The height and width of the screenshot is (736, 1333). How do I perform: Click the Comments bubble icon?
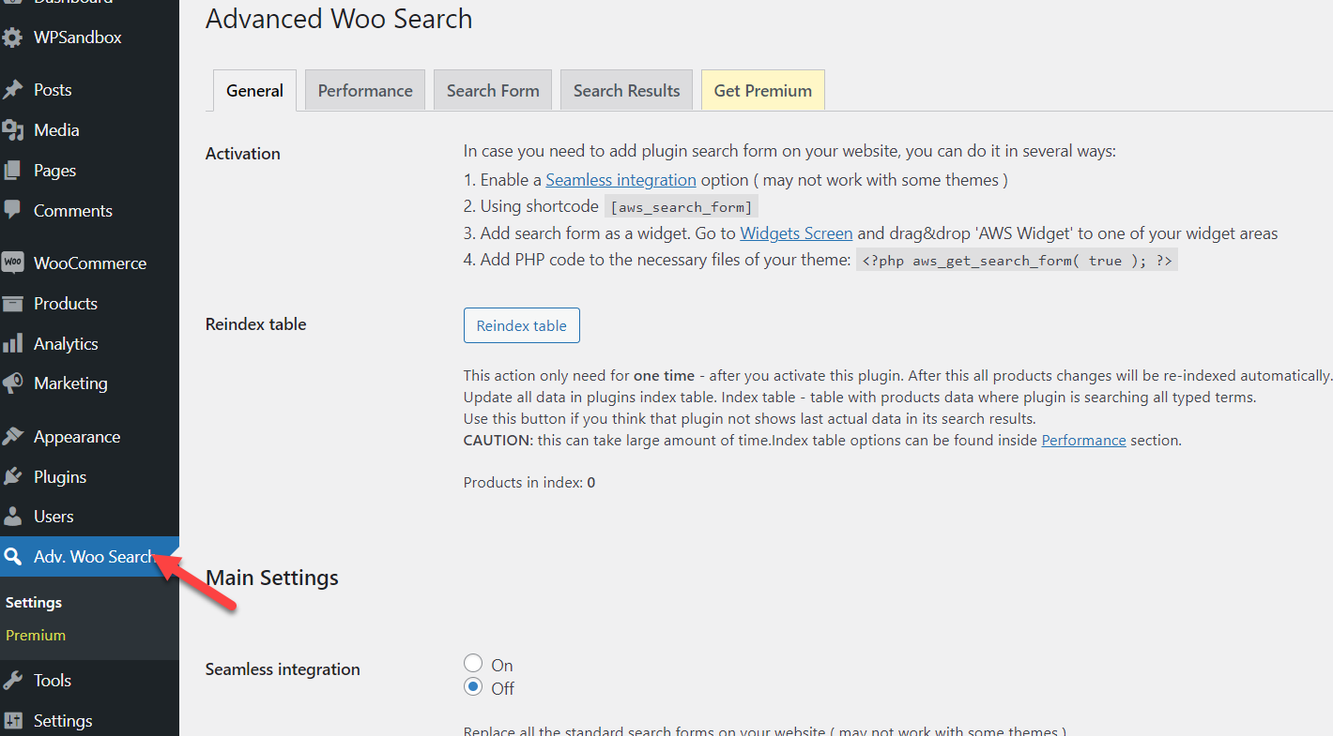(x=12, y=211)
